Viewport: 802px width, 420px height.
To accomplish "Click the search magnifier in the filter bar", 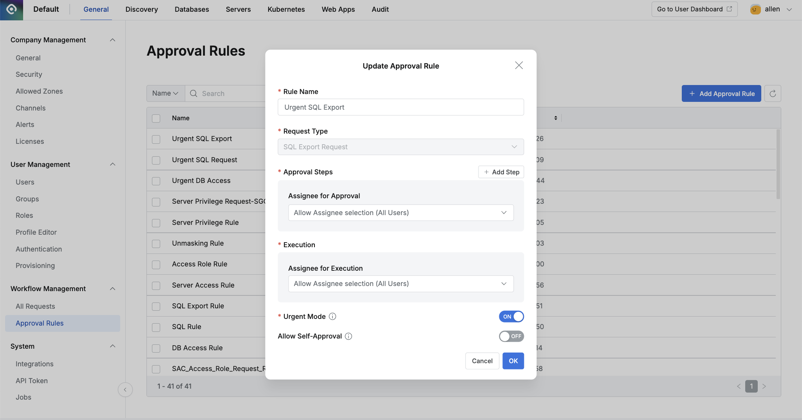I will (x=193, y=93).
